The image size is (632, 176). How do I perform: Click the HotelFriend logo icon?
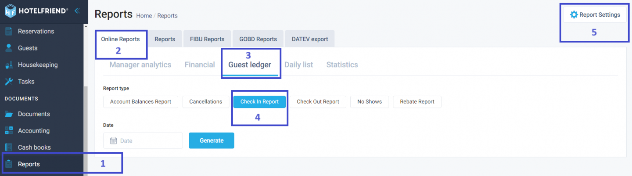10,11
